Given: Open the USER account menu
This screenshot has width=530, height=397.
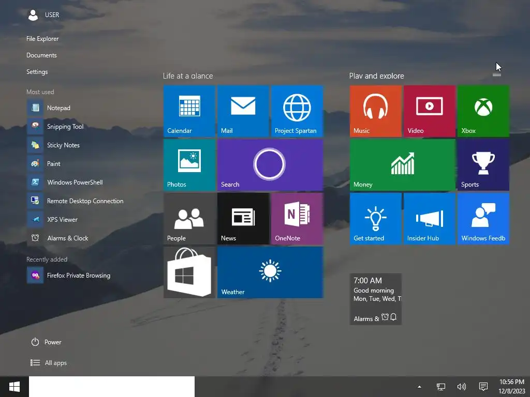Looking at the screenshot, I should point(43,15).
